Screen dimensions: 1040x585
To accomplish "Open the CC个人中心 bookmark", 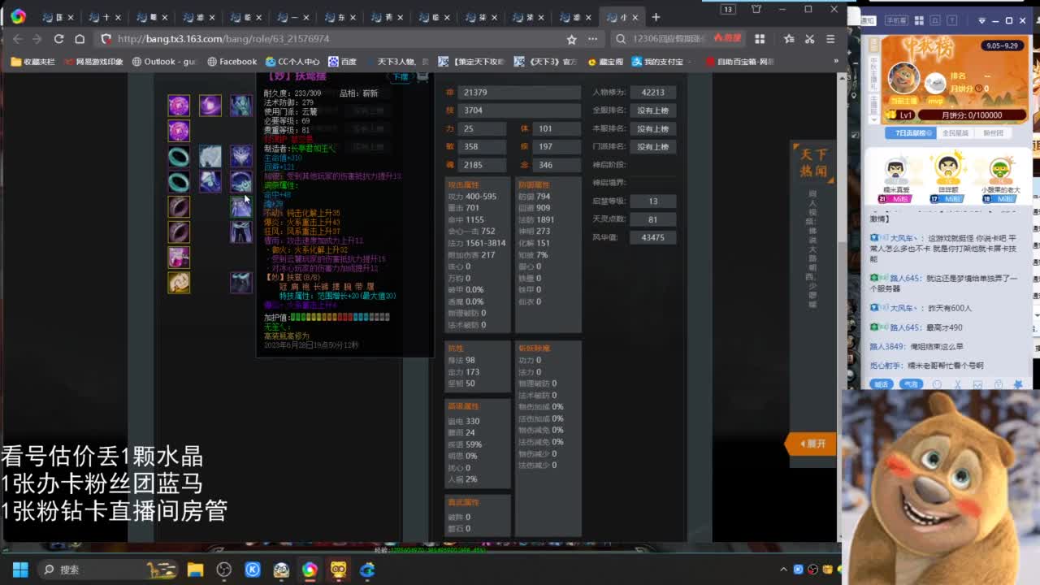I will pyautogui.click(x=292, y=62).
